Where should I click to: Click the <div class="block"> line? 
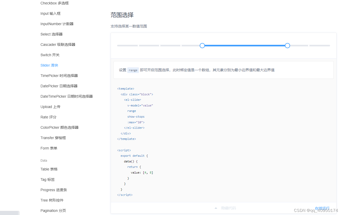(x=137, y=94)
